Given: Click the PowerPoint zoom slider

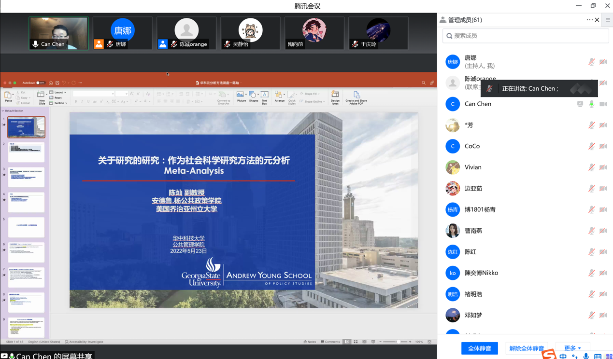Looking at the screenshot, I should [x=398, y=342].
